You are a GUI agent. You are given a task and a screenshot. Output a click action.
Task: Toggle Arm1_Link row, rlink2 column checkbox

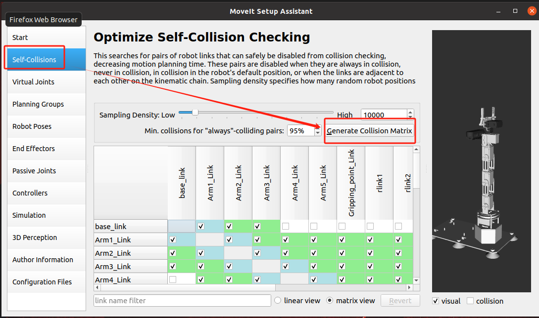coord(398,240)
